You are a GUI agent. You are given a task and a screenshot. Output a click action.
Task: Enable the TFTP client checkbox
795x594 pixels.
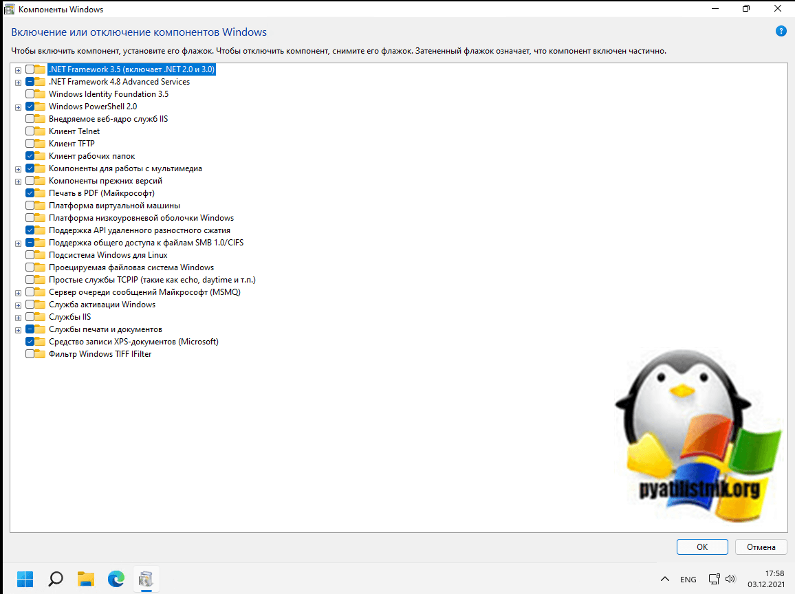[30, 144]
